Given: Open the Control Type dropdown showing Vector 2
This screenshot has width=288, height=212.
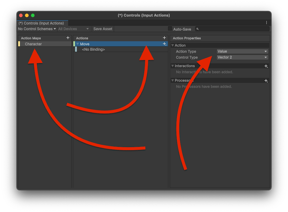Looking at the screenshot, I should click(242, 57).
